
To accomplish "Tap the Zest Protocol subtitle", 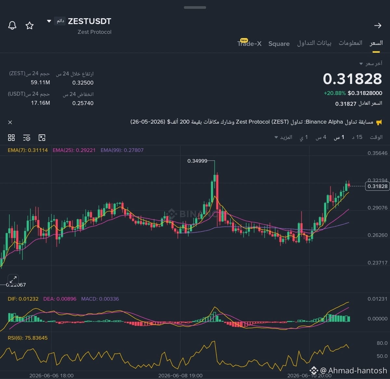I will point(94,32).
